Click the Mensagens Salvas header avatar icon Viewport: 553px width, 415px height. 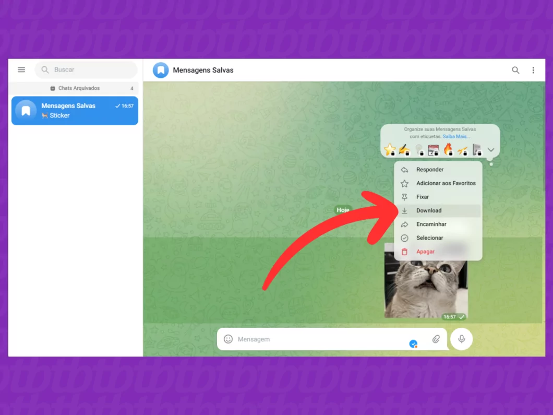click(x=161, y=70)
